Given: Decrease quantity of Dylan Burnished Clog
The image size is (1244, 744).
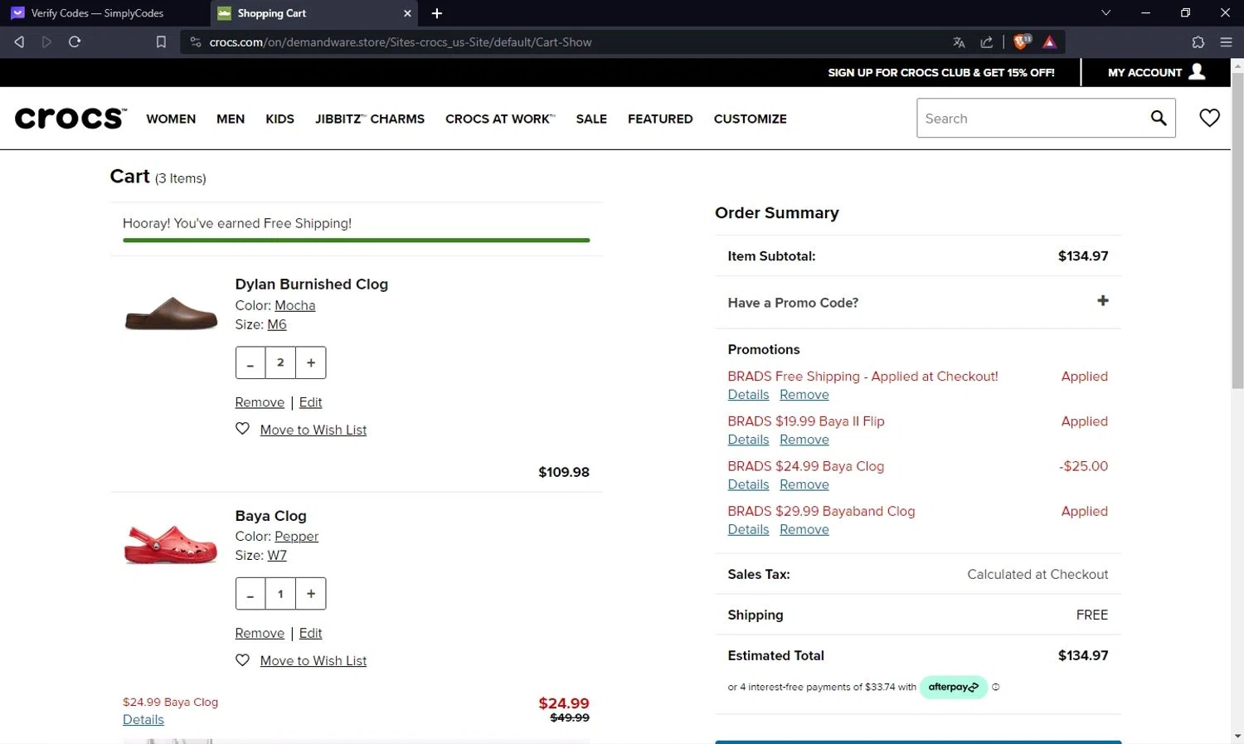Looking at the screenshot, I should [x=250, y=362].
